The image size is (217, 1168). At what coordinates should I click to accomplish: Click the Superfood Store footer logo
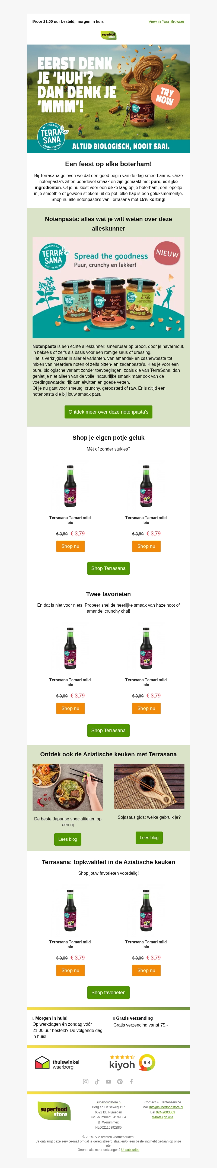click(x=54, y=1111)
